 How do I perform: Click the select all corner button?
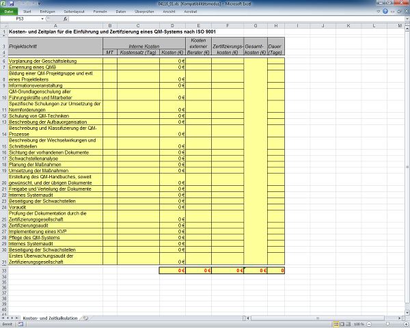pyautogui.click(x=3, y=26)
